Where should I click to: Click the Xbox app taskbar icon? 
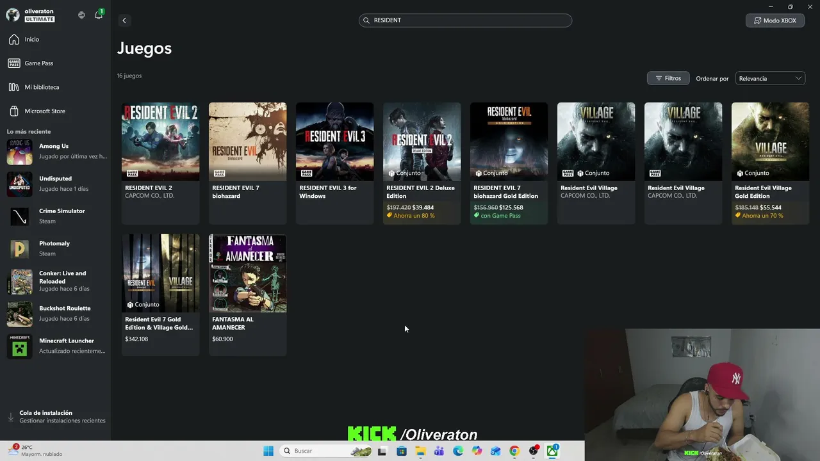pos(552,451)
